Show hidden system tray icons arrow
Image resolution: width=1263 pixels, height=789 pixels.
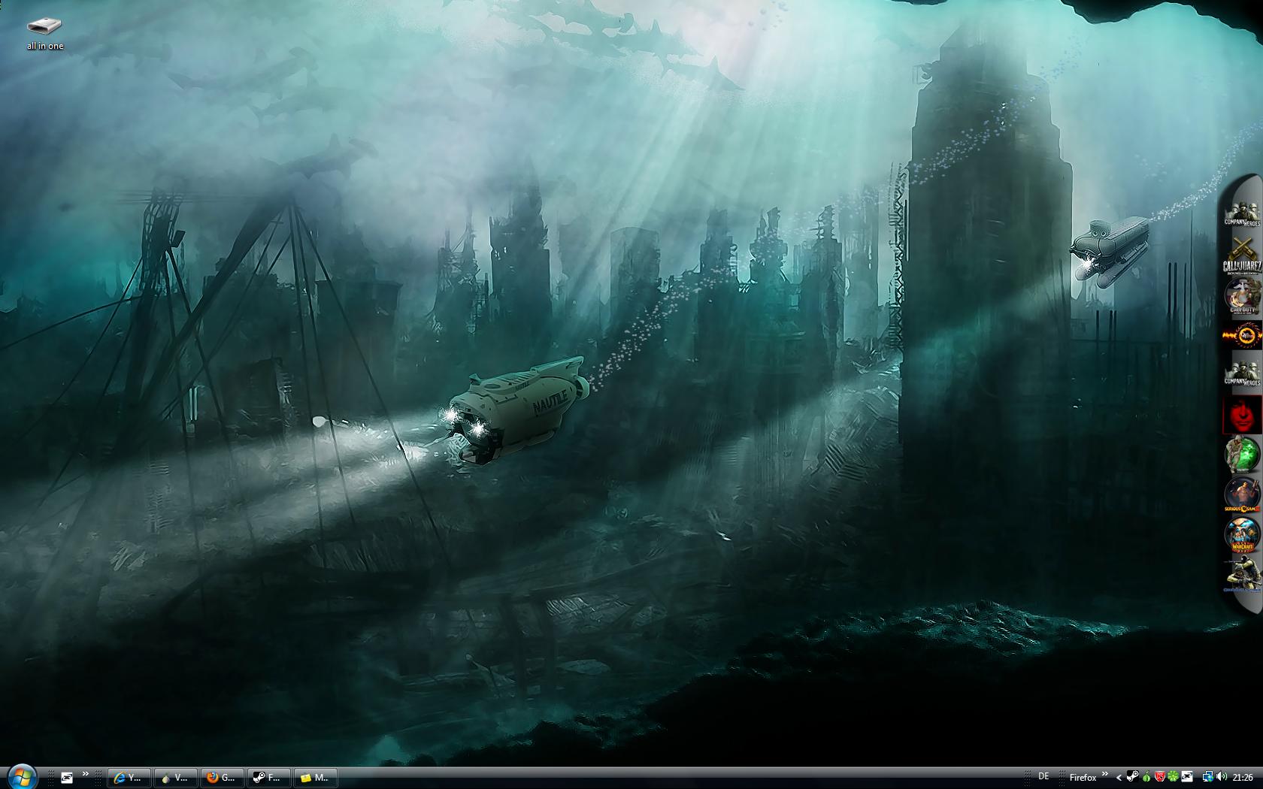coord(1119,778)
